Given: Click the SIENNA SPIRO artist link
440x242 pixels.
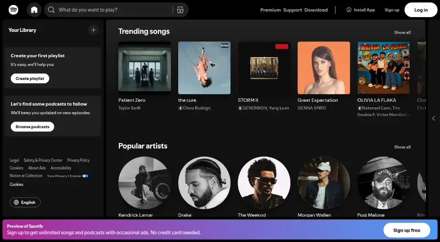Looking at the screenshot, I should click(x=312, y=108).
